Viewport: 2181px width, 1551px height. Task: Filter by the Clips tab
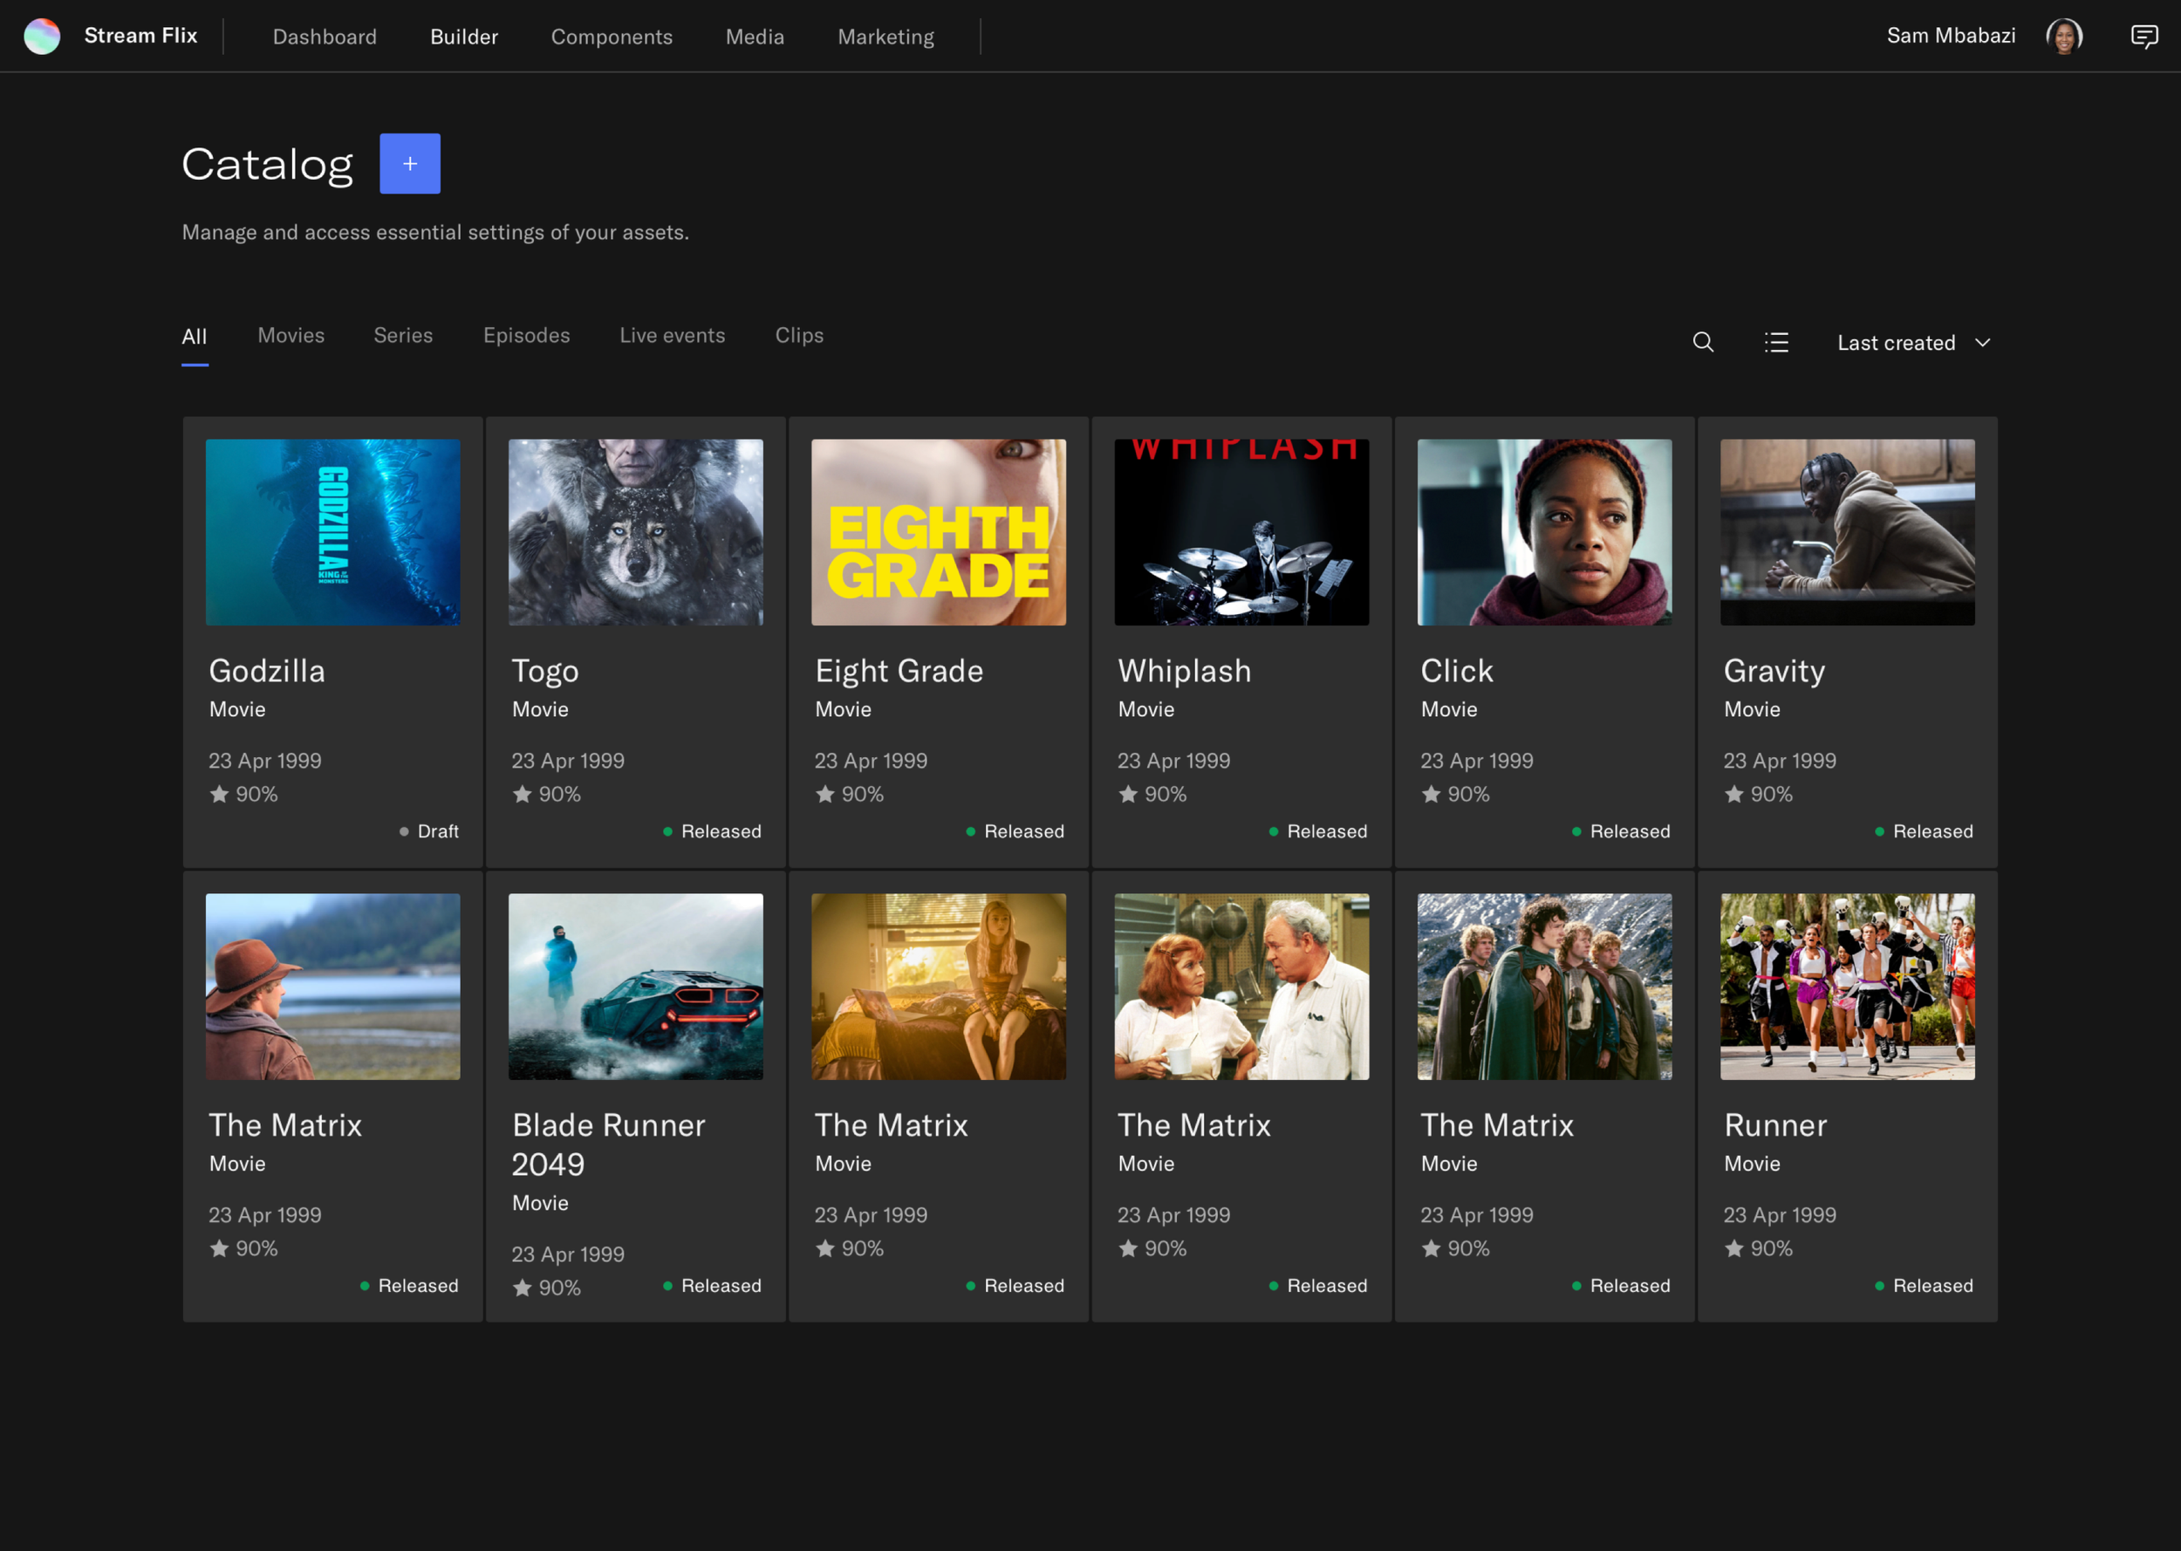(x=798, y=335)
